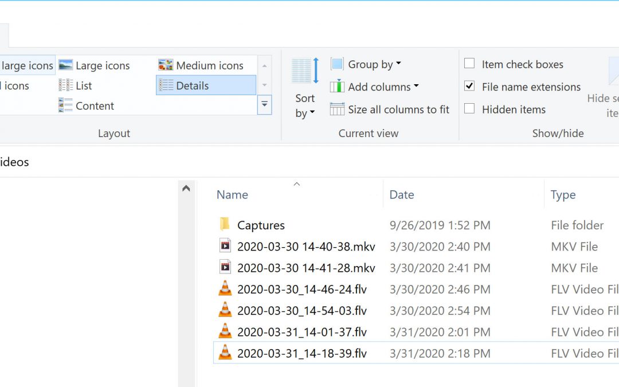619x387 pixels.
Task: Open the Add columns dropdown
Action: click(375, 87)
